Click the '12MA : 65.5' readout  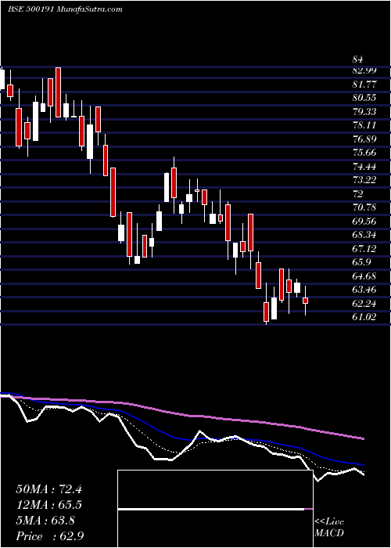(x=48, y=505)
